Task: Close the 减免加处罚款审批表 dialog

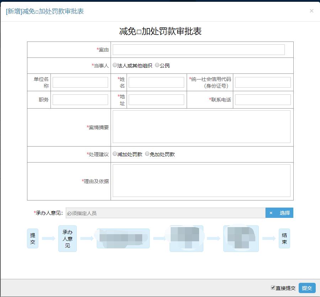Action: tap(311, 11)
